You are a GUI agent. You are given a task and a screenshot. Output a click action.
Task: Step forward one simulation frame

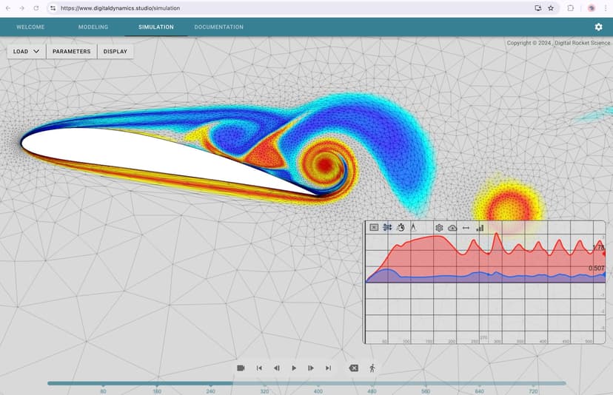click(x=311, y=368)
